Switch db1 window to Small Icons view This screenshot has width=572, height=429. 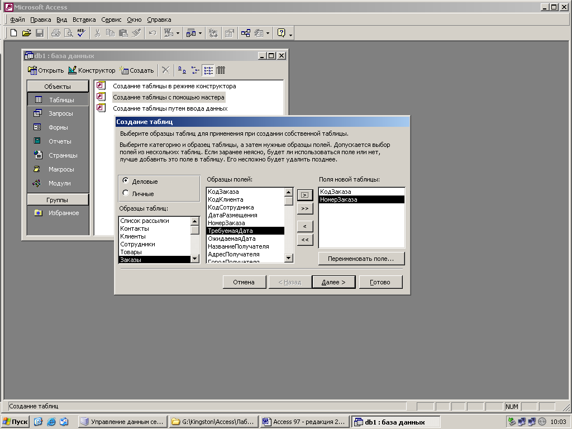195,70
